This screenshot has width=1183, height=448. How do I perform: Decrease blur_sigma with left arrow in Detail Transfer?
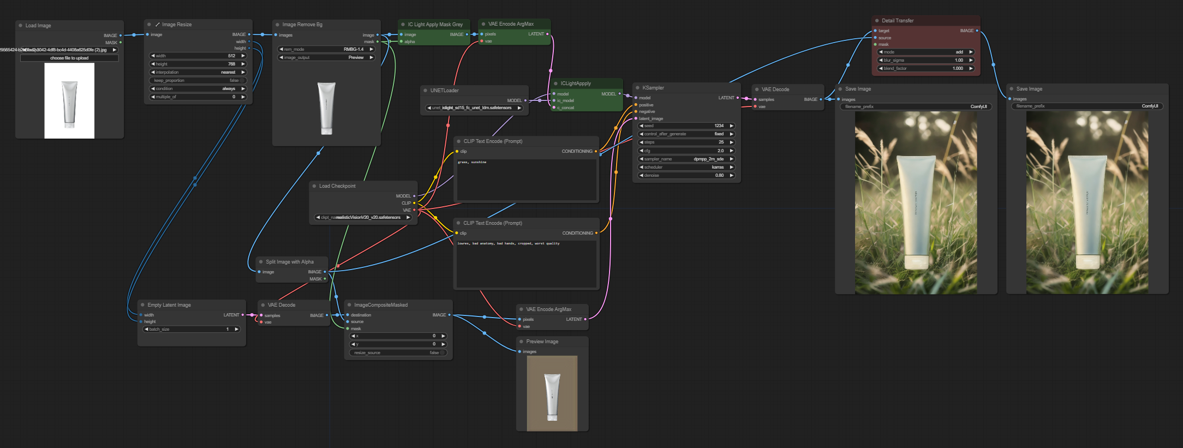point(881,60)
